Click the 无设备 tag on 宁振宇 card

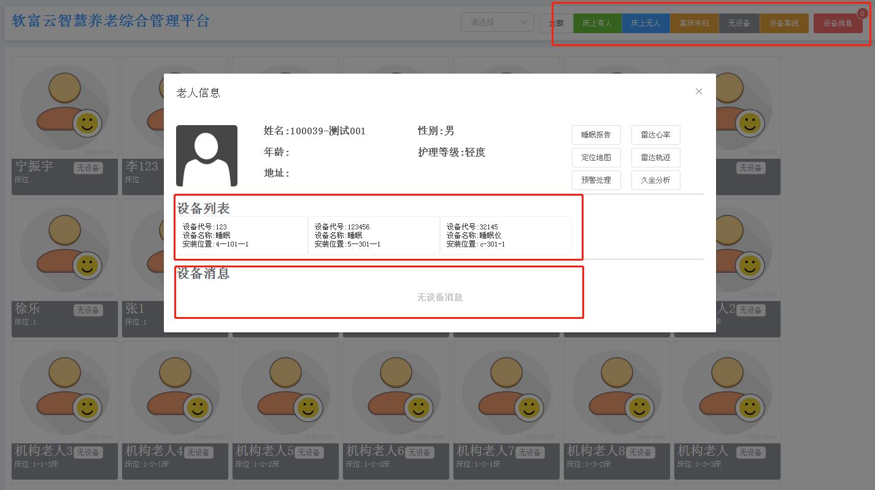click(x=88, y=167)
